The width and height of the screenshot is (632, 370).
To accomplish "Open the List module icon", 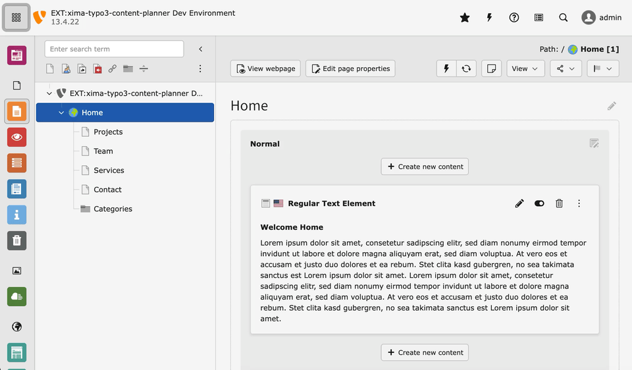I will click(16, 163).
